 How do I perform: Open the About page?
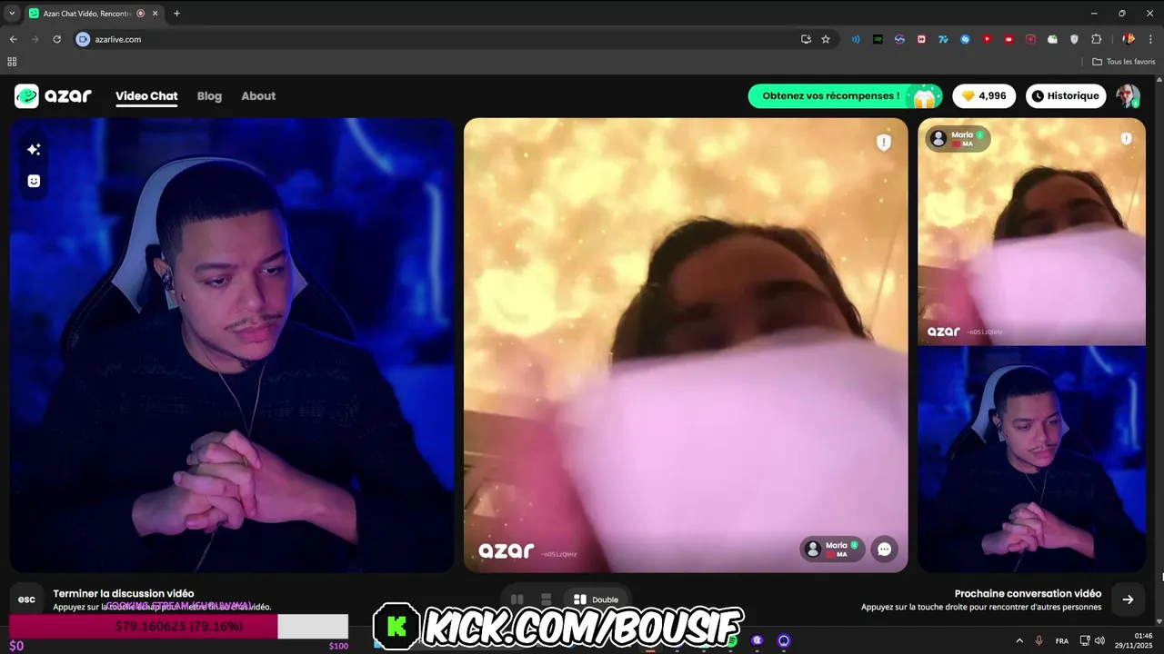(x=258, y=96)
